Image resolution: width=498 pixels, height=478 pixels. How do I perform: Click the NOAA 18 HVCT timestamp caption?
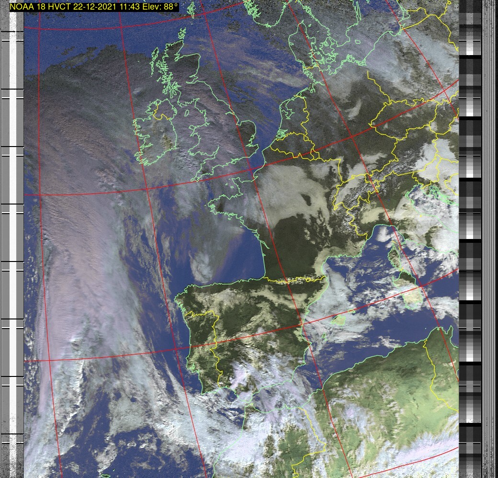pyautogui.click(x=94, y=6)
